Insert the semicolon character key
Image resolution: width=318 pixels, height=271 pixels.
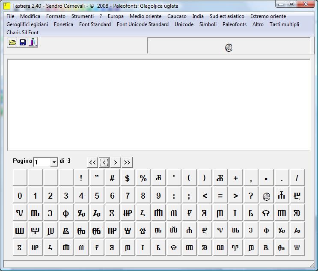click(189, 195)
